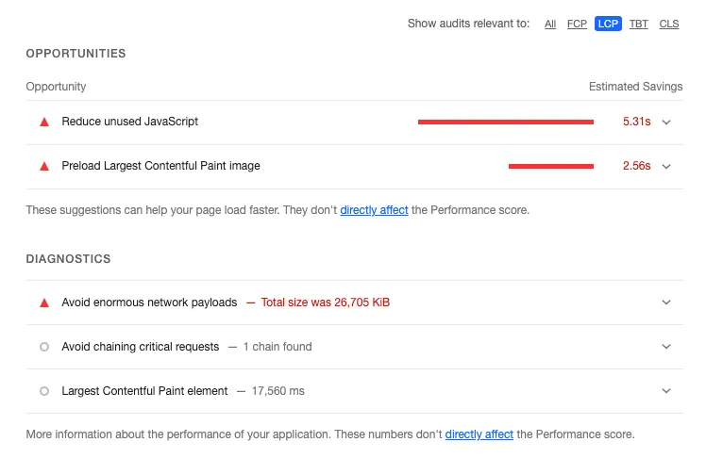Expand Preload Largest Contentful Paint image chevron
This screenshot has width=706, height=458.
tap(666, 166)
